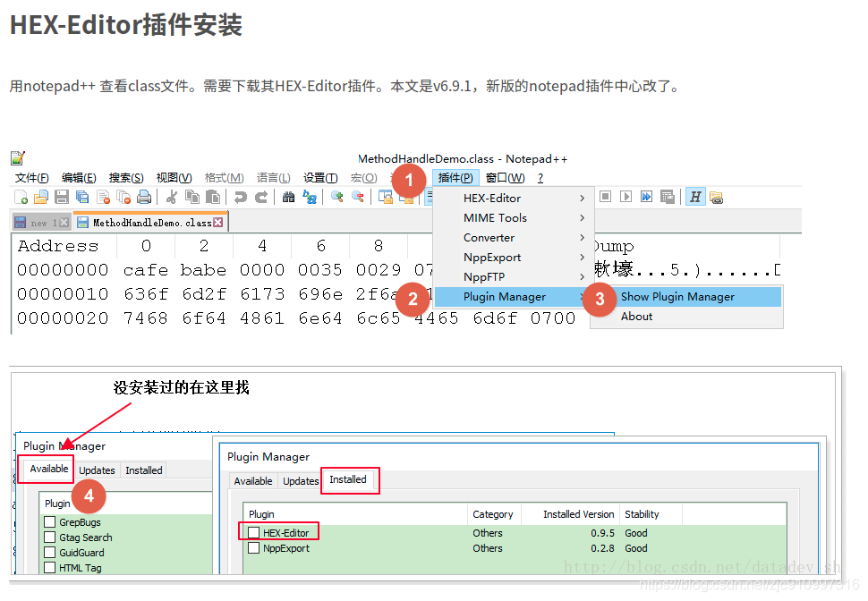Viewport: 868px width, 601px height.
Task: Open the 编辑(E) menu
Action: click(79, 178)
